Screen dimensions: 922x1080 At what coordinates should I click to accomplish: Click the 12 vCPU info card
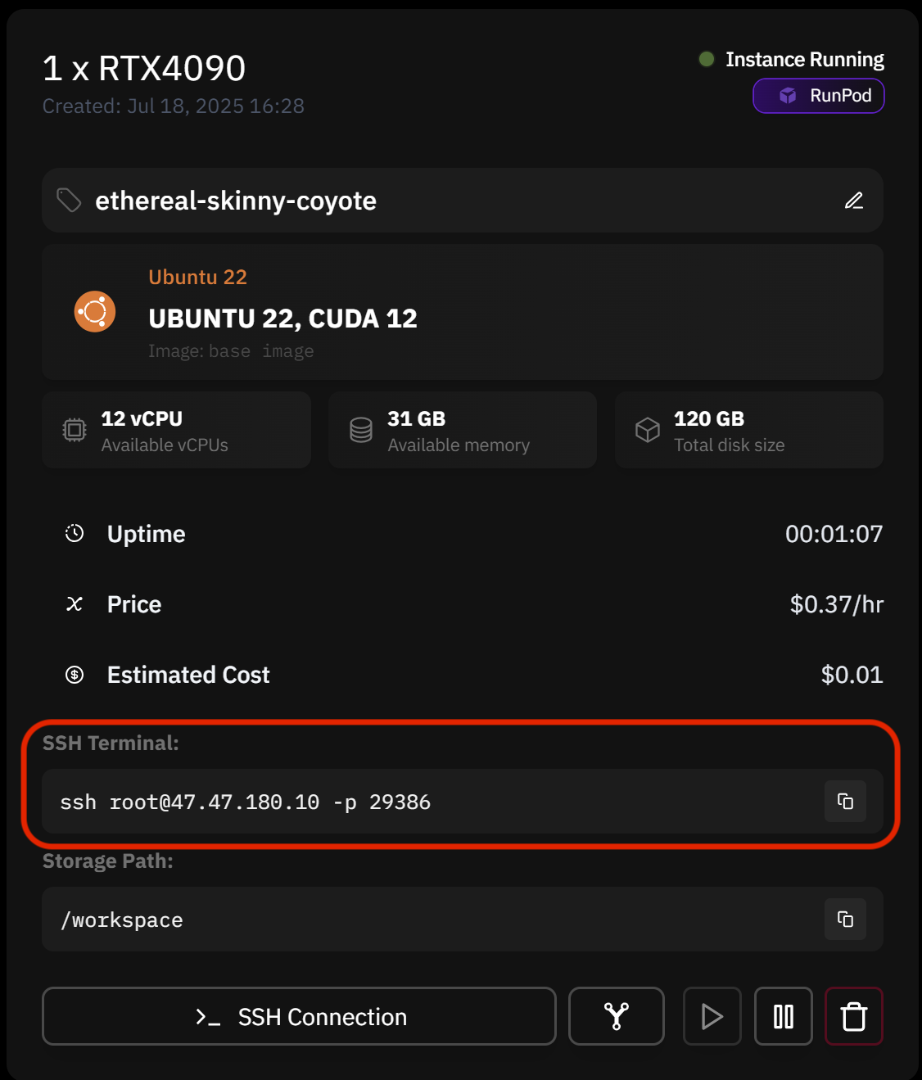(177, 430)
